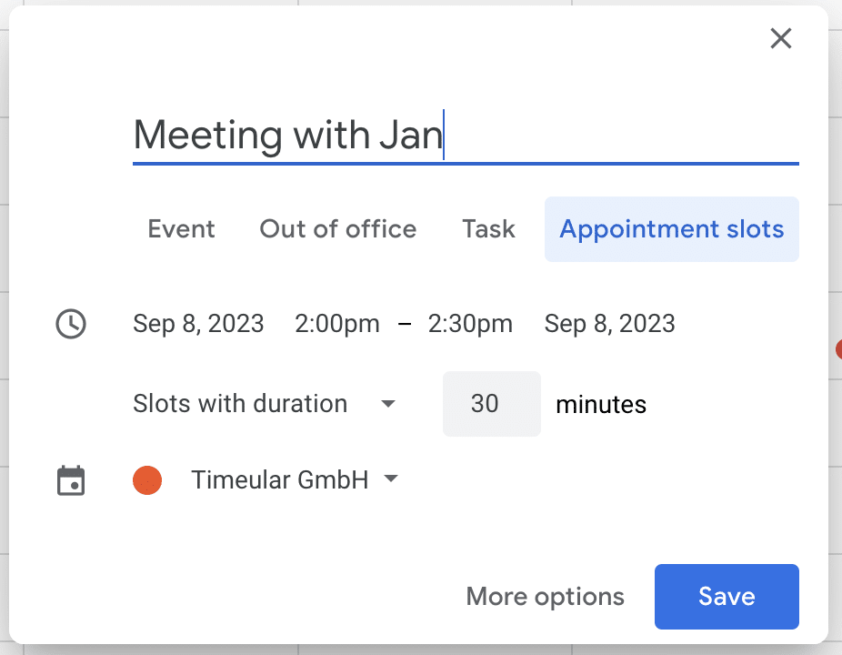The width and height of the screenshot is (842, 655).
Task: Click the end date after 2:30pm
Action: [x=609, y=324]
